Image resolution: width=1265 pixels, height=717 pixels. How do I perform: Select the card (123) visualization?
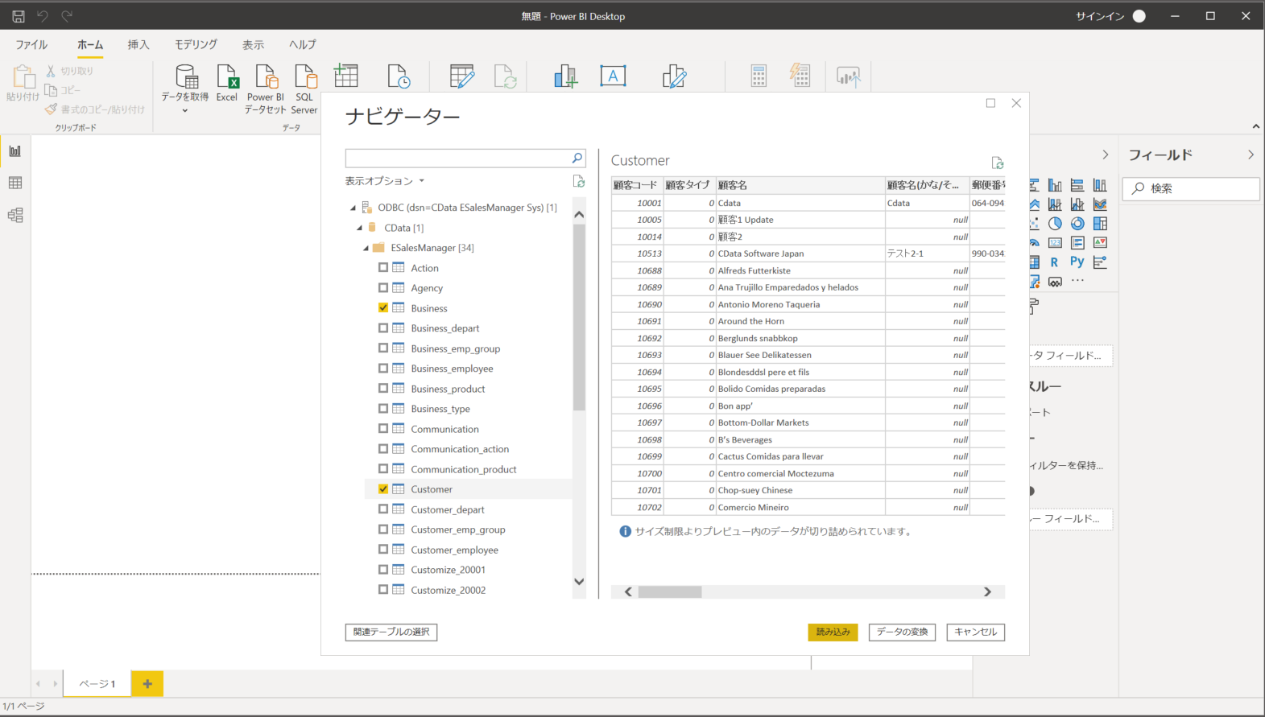click(1055, 243)
